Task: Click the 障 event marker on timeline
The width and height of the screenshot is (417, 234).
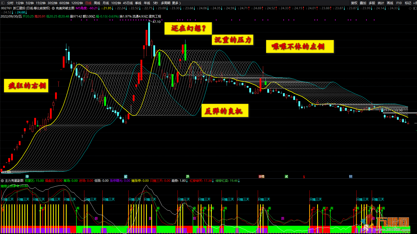Action: [27, 176]
